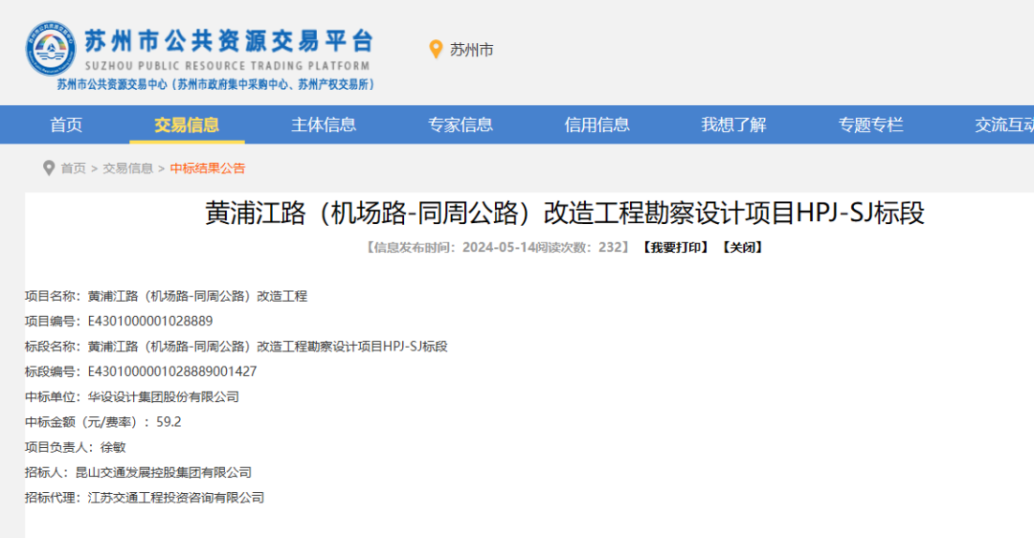Screen dimensions: 1034x538
Task: Switch to the 交易信息 navigation tab
Action: (187, 124)
